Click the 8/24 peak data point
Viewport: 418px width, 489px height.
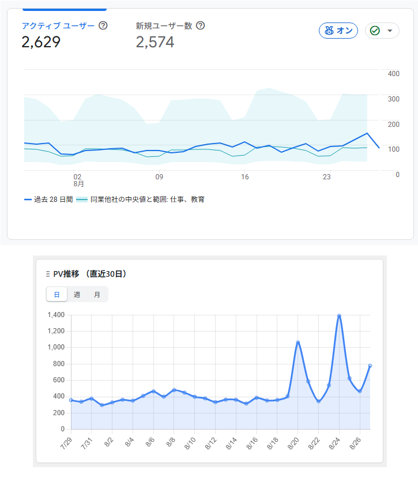tap(339, 316)
